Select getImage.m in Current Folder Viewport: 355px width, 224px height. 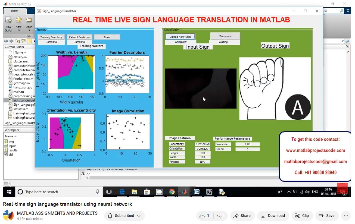coord(21,83)
